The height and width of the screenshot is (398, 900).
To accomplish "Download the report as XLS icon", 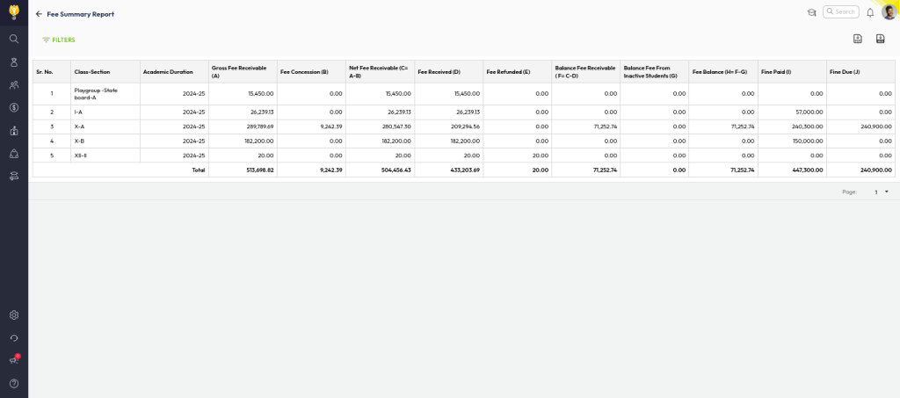I will 881,39.
